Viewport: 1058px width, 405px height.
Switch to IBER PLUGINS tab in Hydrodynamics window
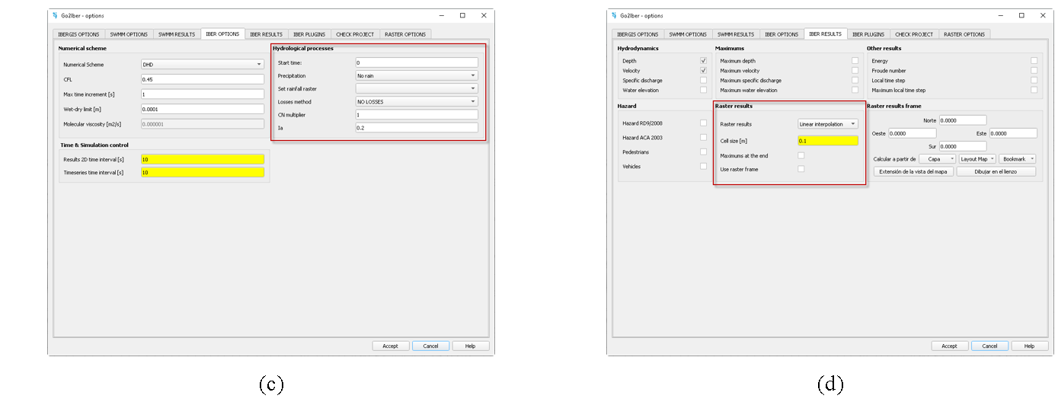point(868,34)
